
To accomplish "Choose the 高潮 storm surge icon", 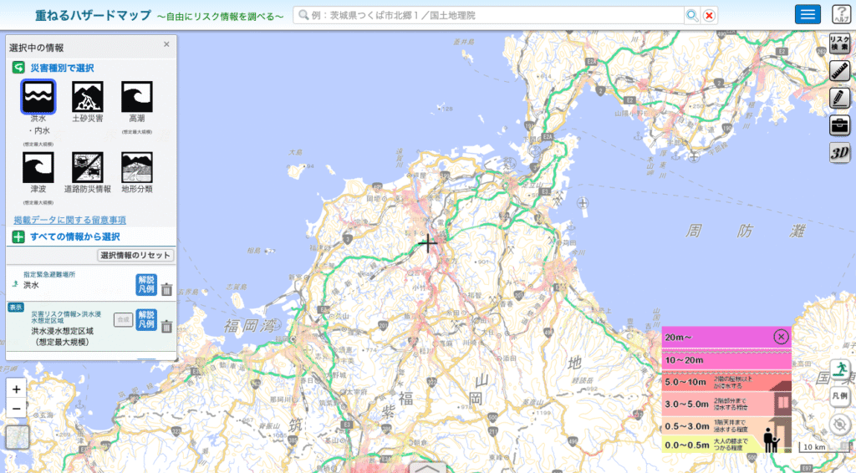I will (137, 97).
